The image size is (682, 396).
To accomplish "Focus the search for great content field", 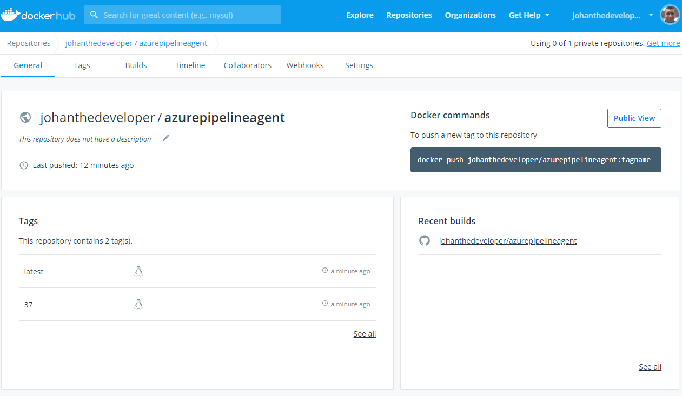I will [x=183, y=15].
